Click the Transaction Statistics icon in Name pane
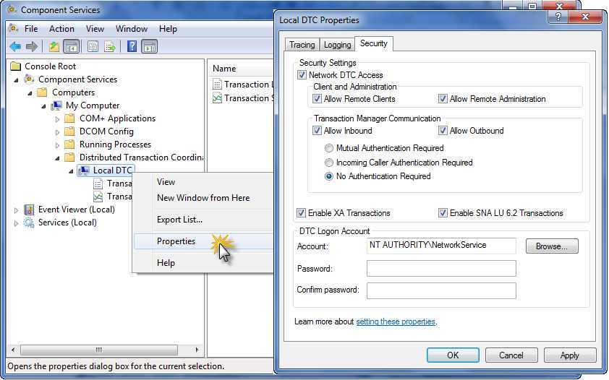 217,98
